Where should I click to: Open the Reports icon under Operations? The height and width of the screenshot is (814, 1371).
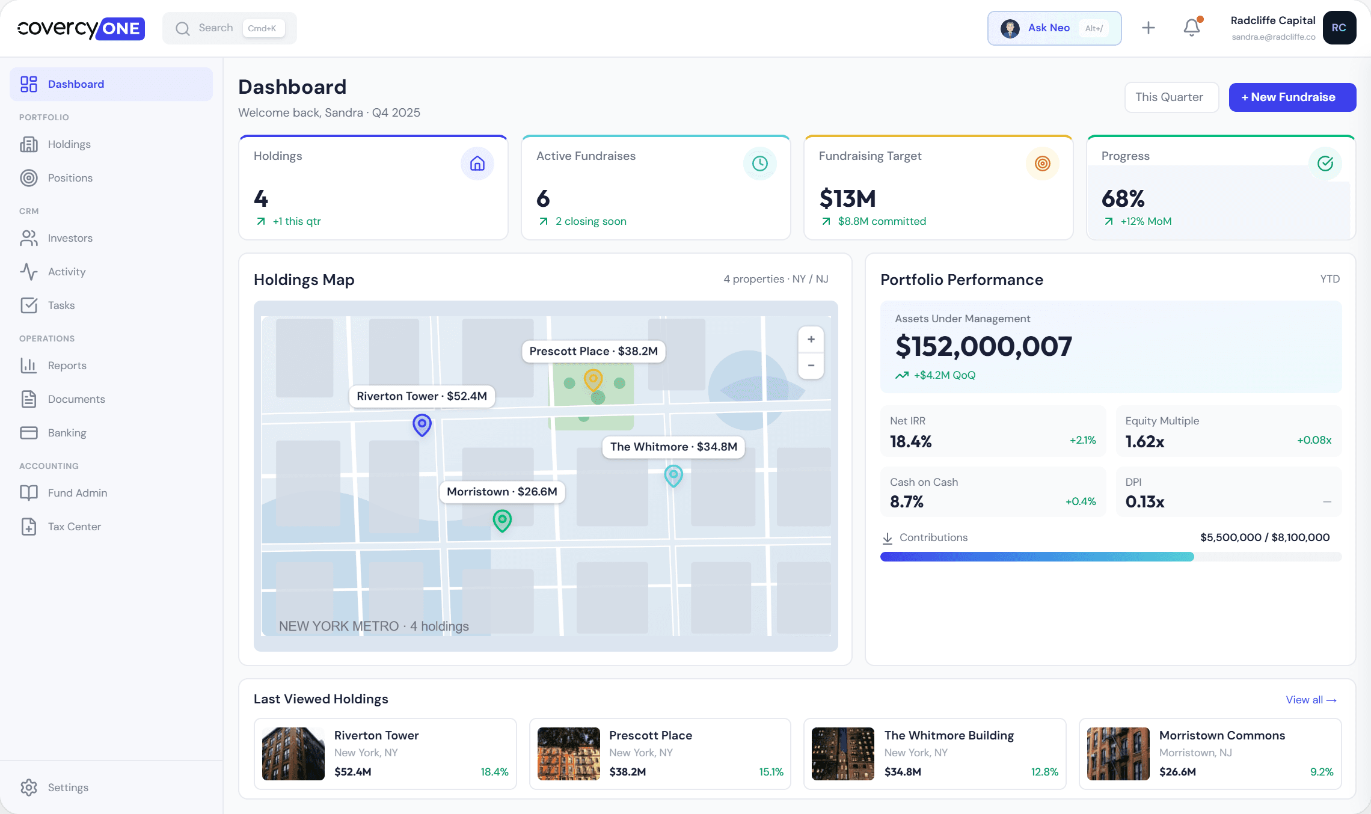28,366
